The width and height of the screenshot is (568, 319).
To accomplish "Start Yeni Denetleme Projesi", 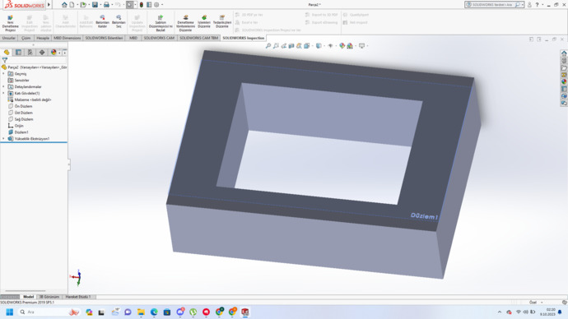I will (10, 23).
